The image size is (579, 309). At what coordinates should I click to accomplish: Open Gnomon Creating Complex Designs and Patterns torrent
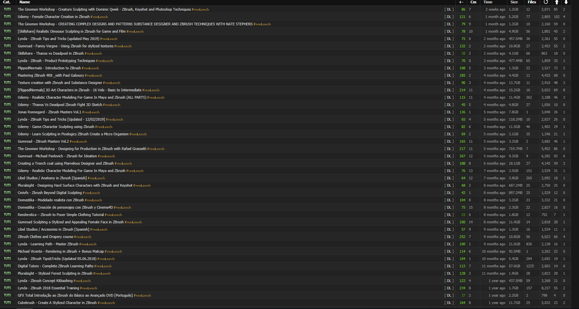(135, 24)
